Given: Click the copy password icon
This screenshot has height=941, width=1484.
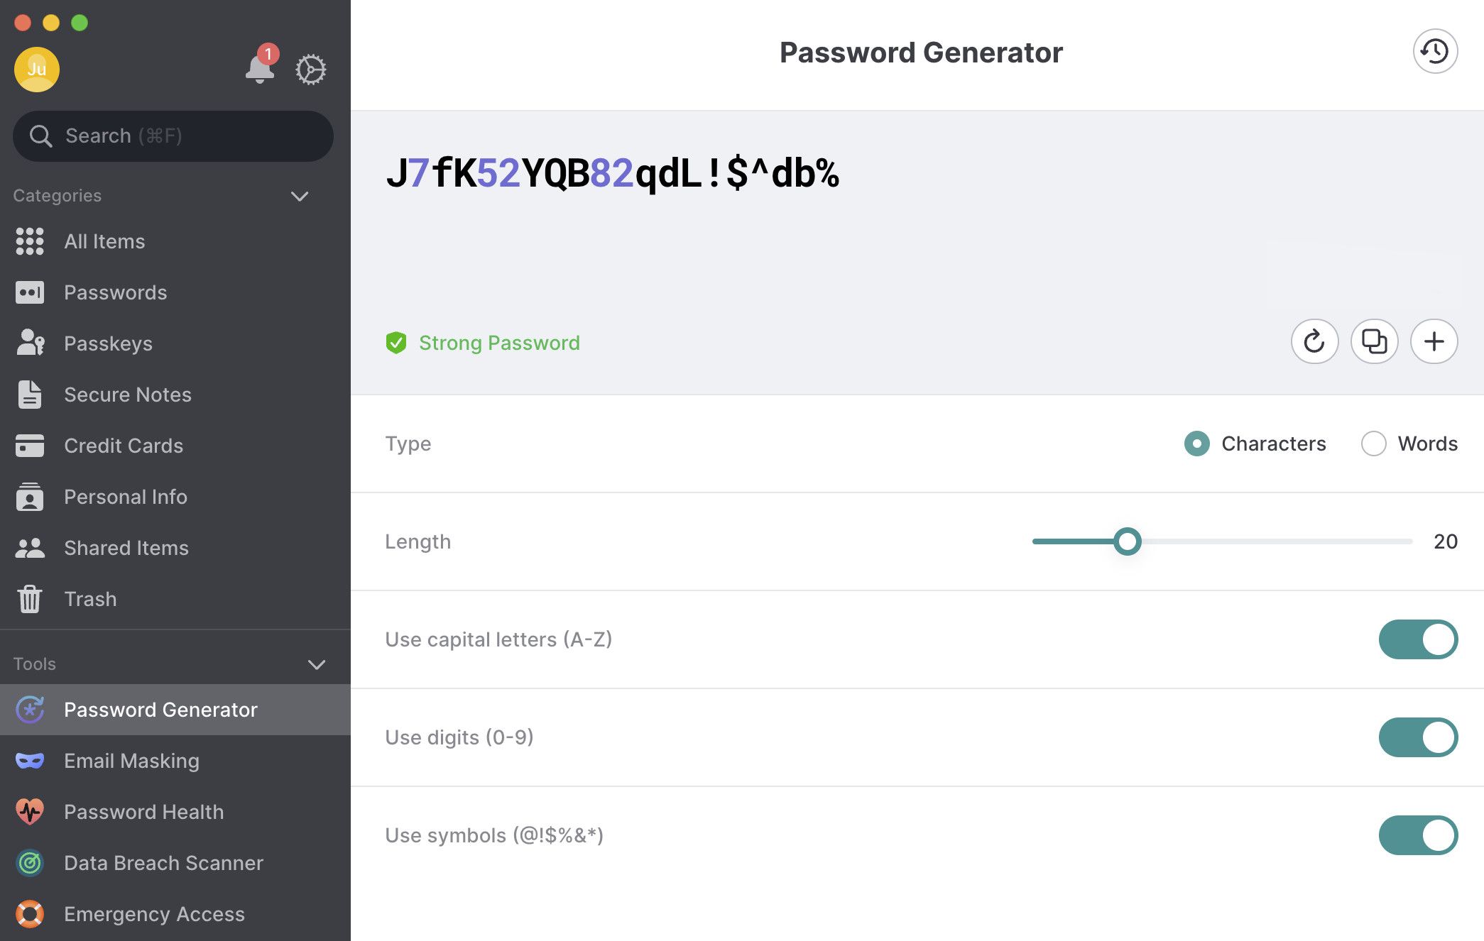Looking at the screenshot, I should click(x=1374, y=341).
